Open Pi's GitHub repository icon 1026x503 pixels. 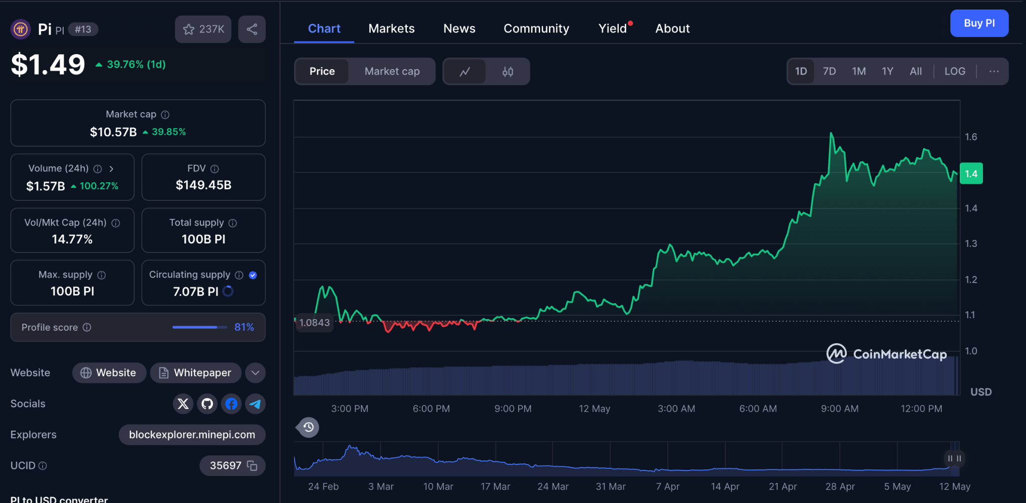(x=207, y=404)
